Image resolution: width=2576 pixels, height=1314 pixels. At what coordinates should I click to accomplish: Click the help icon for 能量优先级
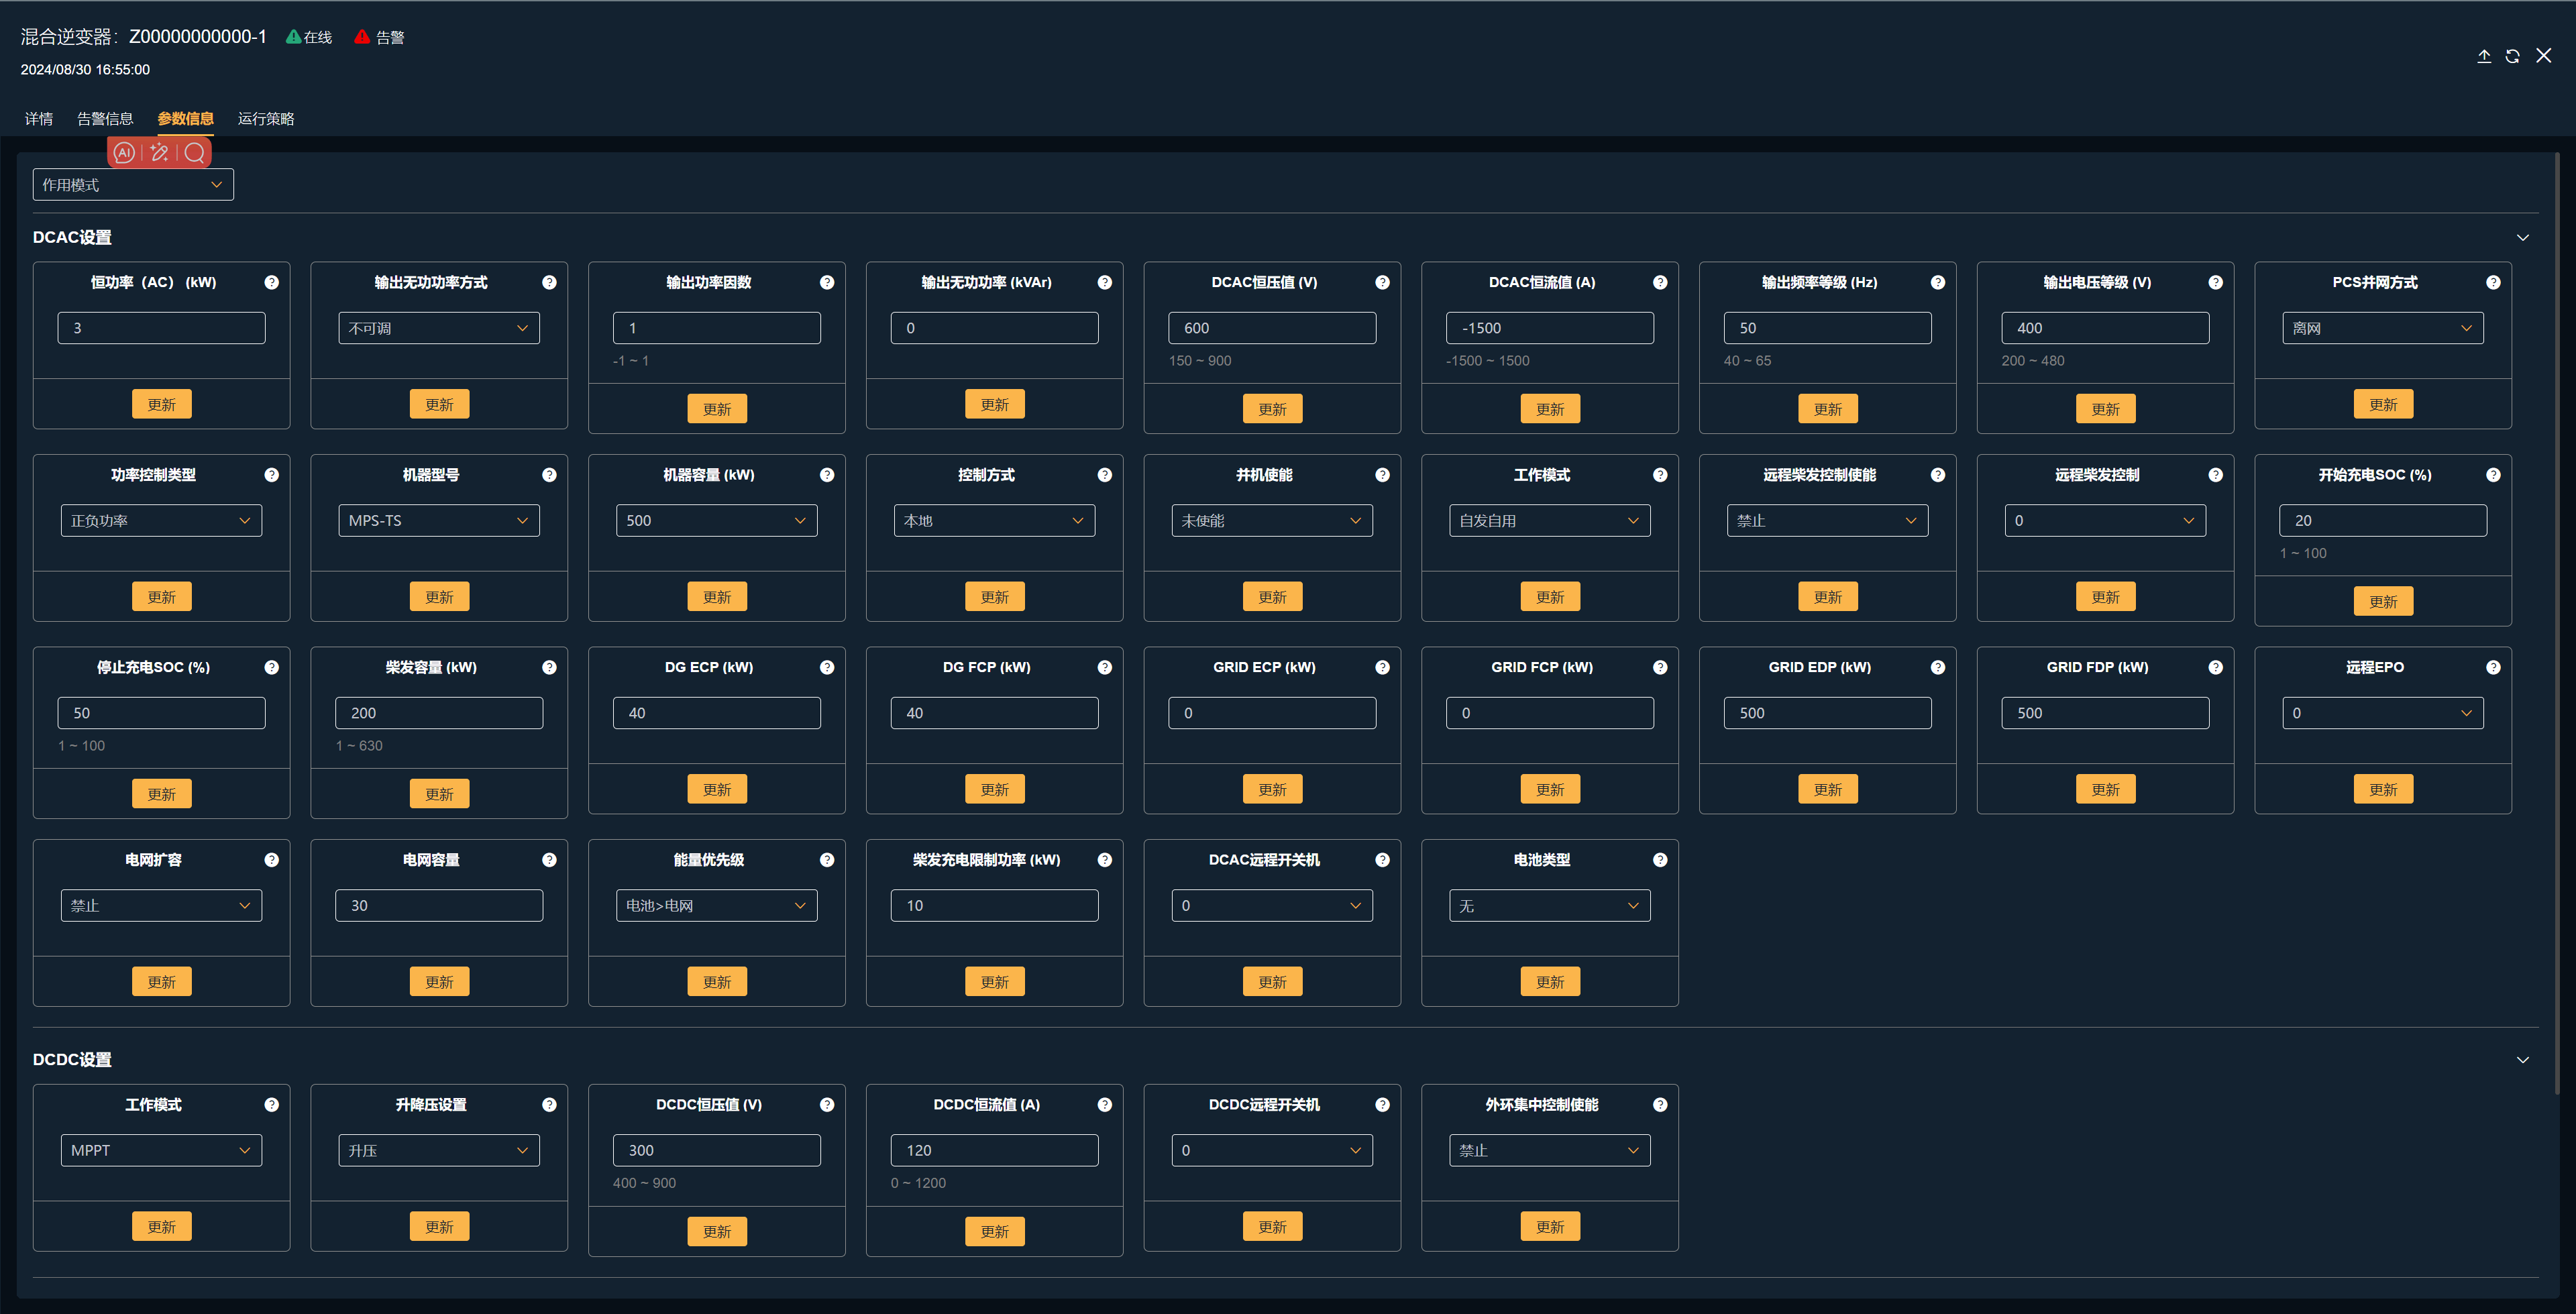(827, 860)
